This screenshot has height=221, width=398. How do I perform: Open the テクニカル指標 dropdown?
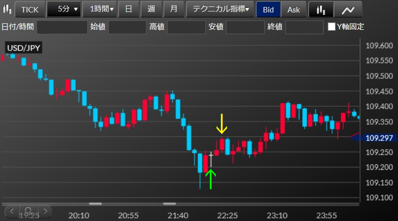coord(220,9)
